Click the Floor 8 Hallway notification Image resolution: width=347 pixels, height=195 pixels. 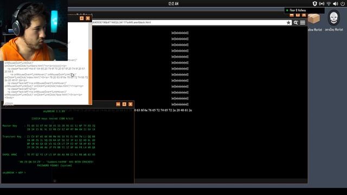point(304,10)
